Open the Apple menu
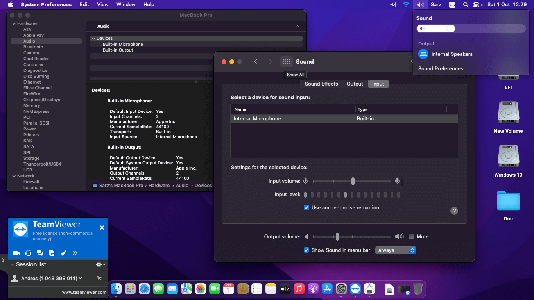Screen dimensions: 534x300 [x=10, y=5]
